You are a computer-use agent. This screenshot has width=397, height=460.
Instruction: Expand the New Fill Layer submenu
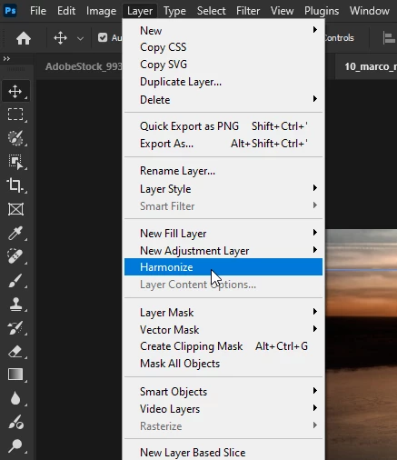click(223, 233)
